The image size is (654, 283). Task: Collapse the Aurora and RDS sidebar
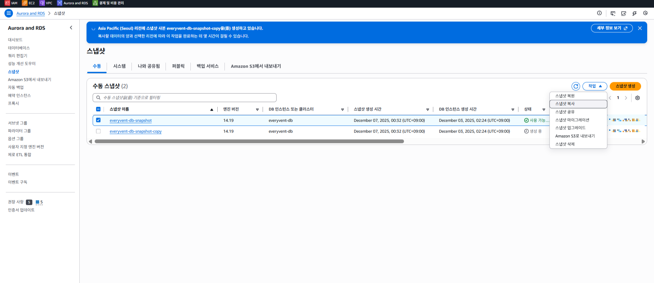[x=71, y=28]
